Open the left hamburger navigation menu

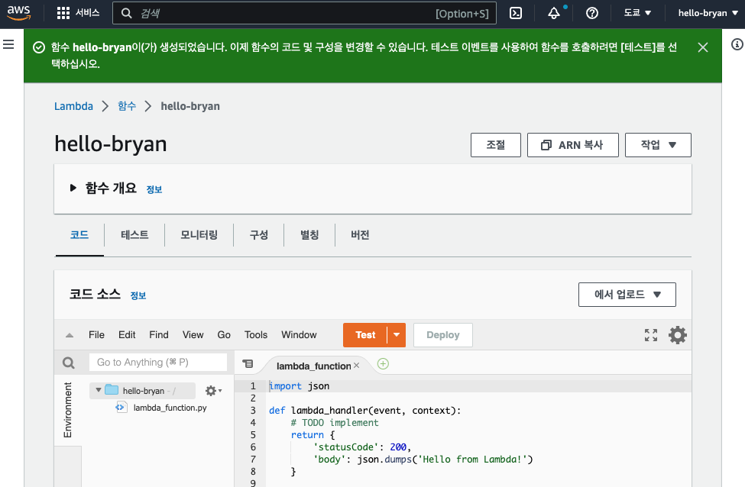(8, 44)
